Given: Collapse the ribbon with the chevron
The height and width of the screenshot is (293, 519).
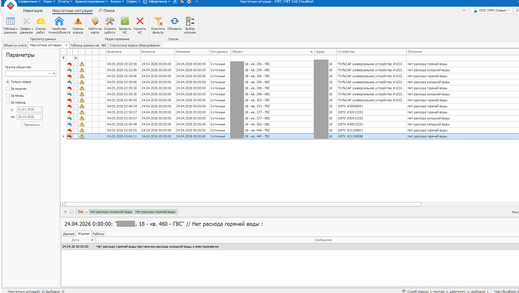Looking at the screenshot, I should point(464,11).
